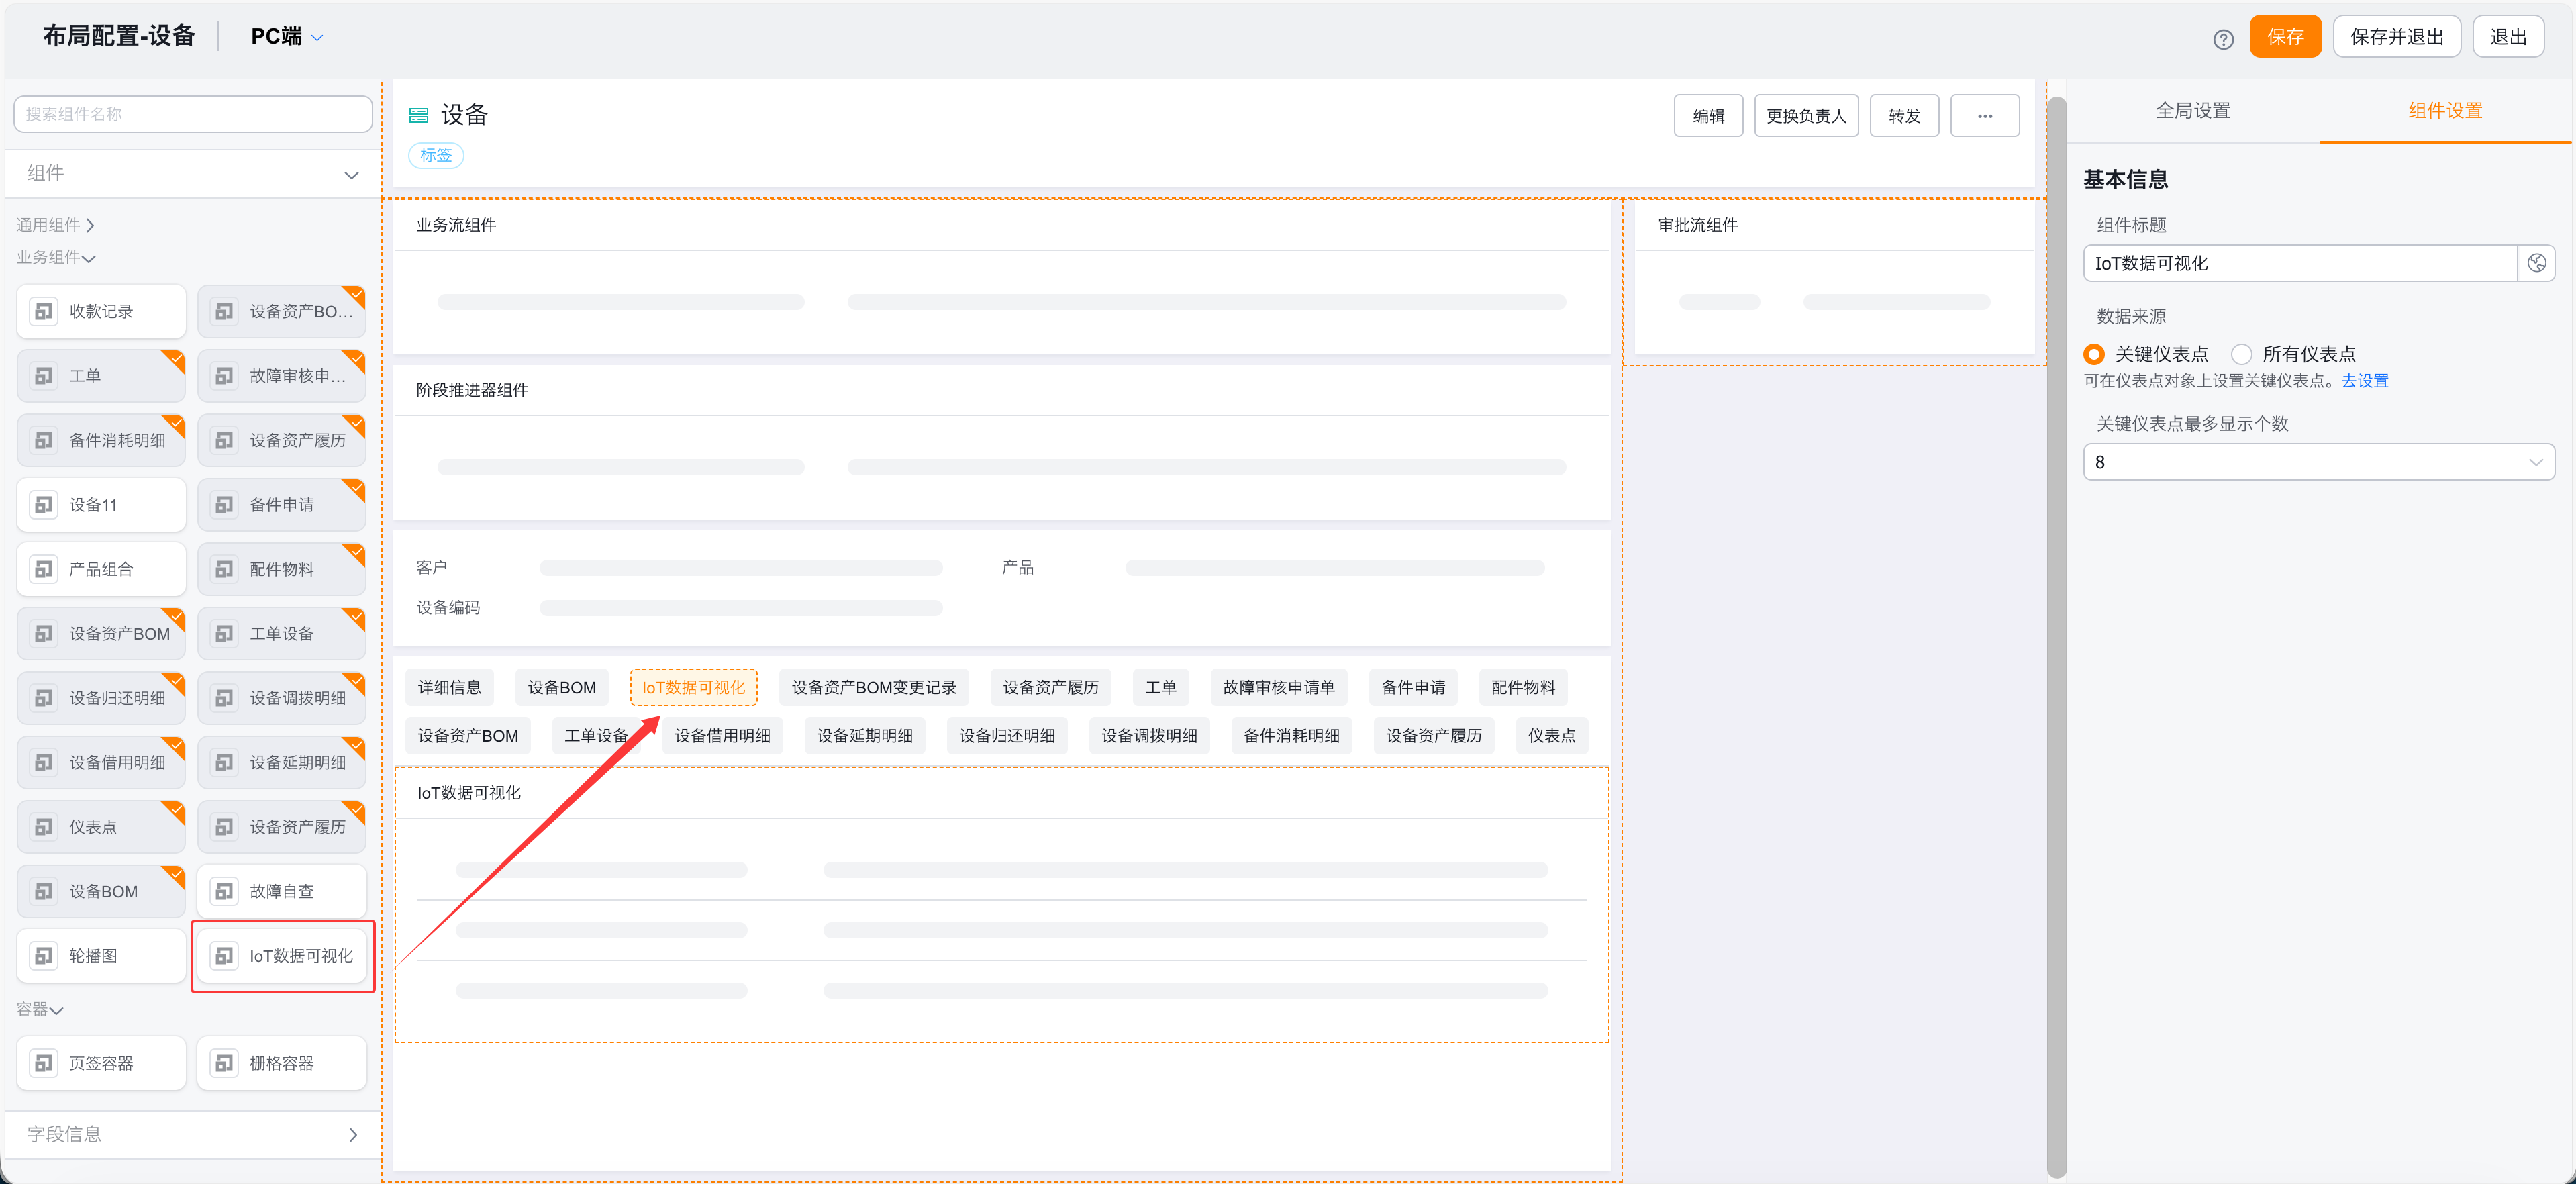Switch to the 全局设置 tab

pos(2192,111)
